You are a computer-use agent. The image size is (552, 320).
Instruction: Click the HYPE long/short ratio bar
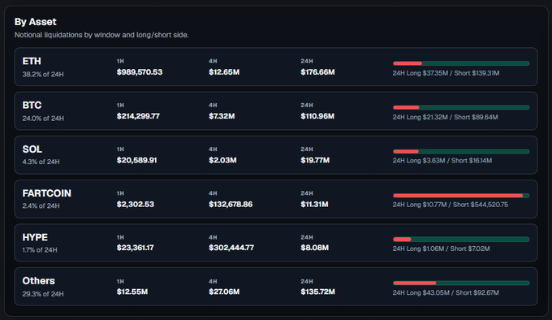[461, 240]
